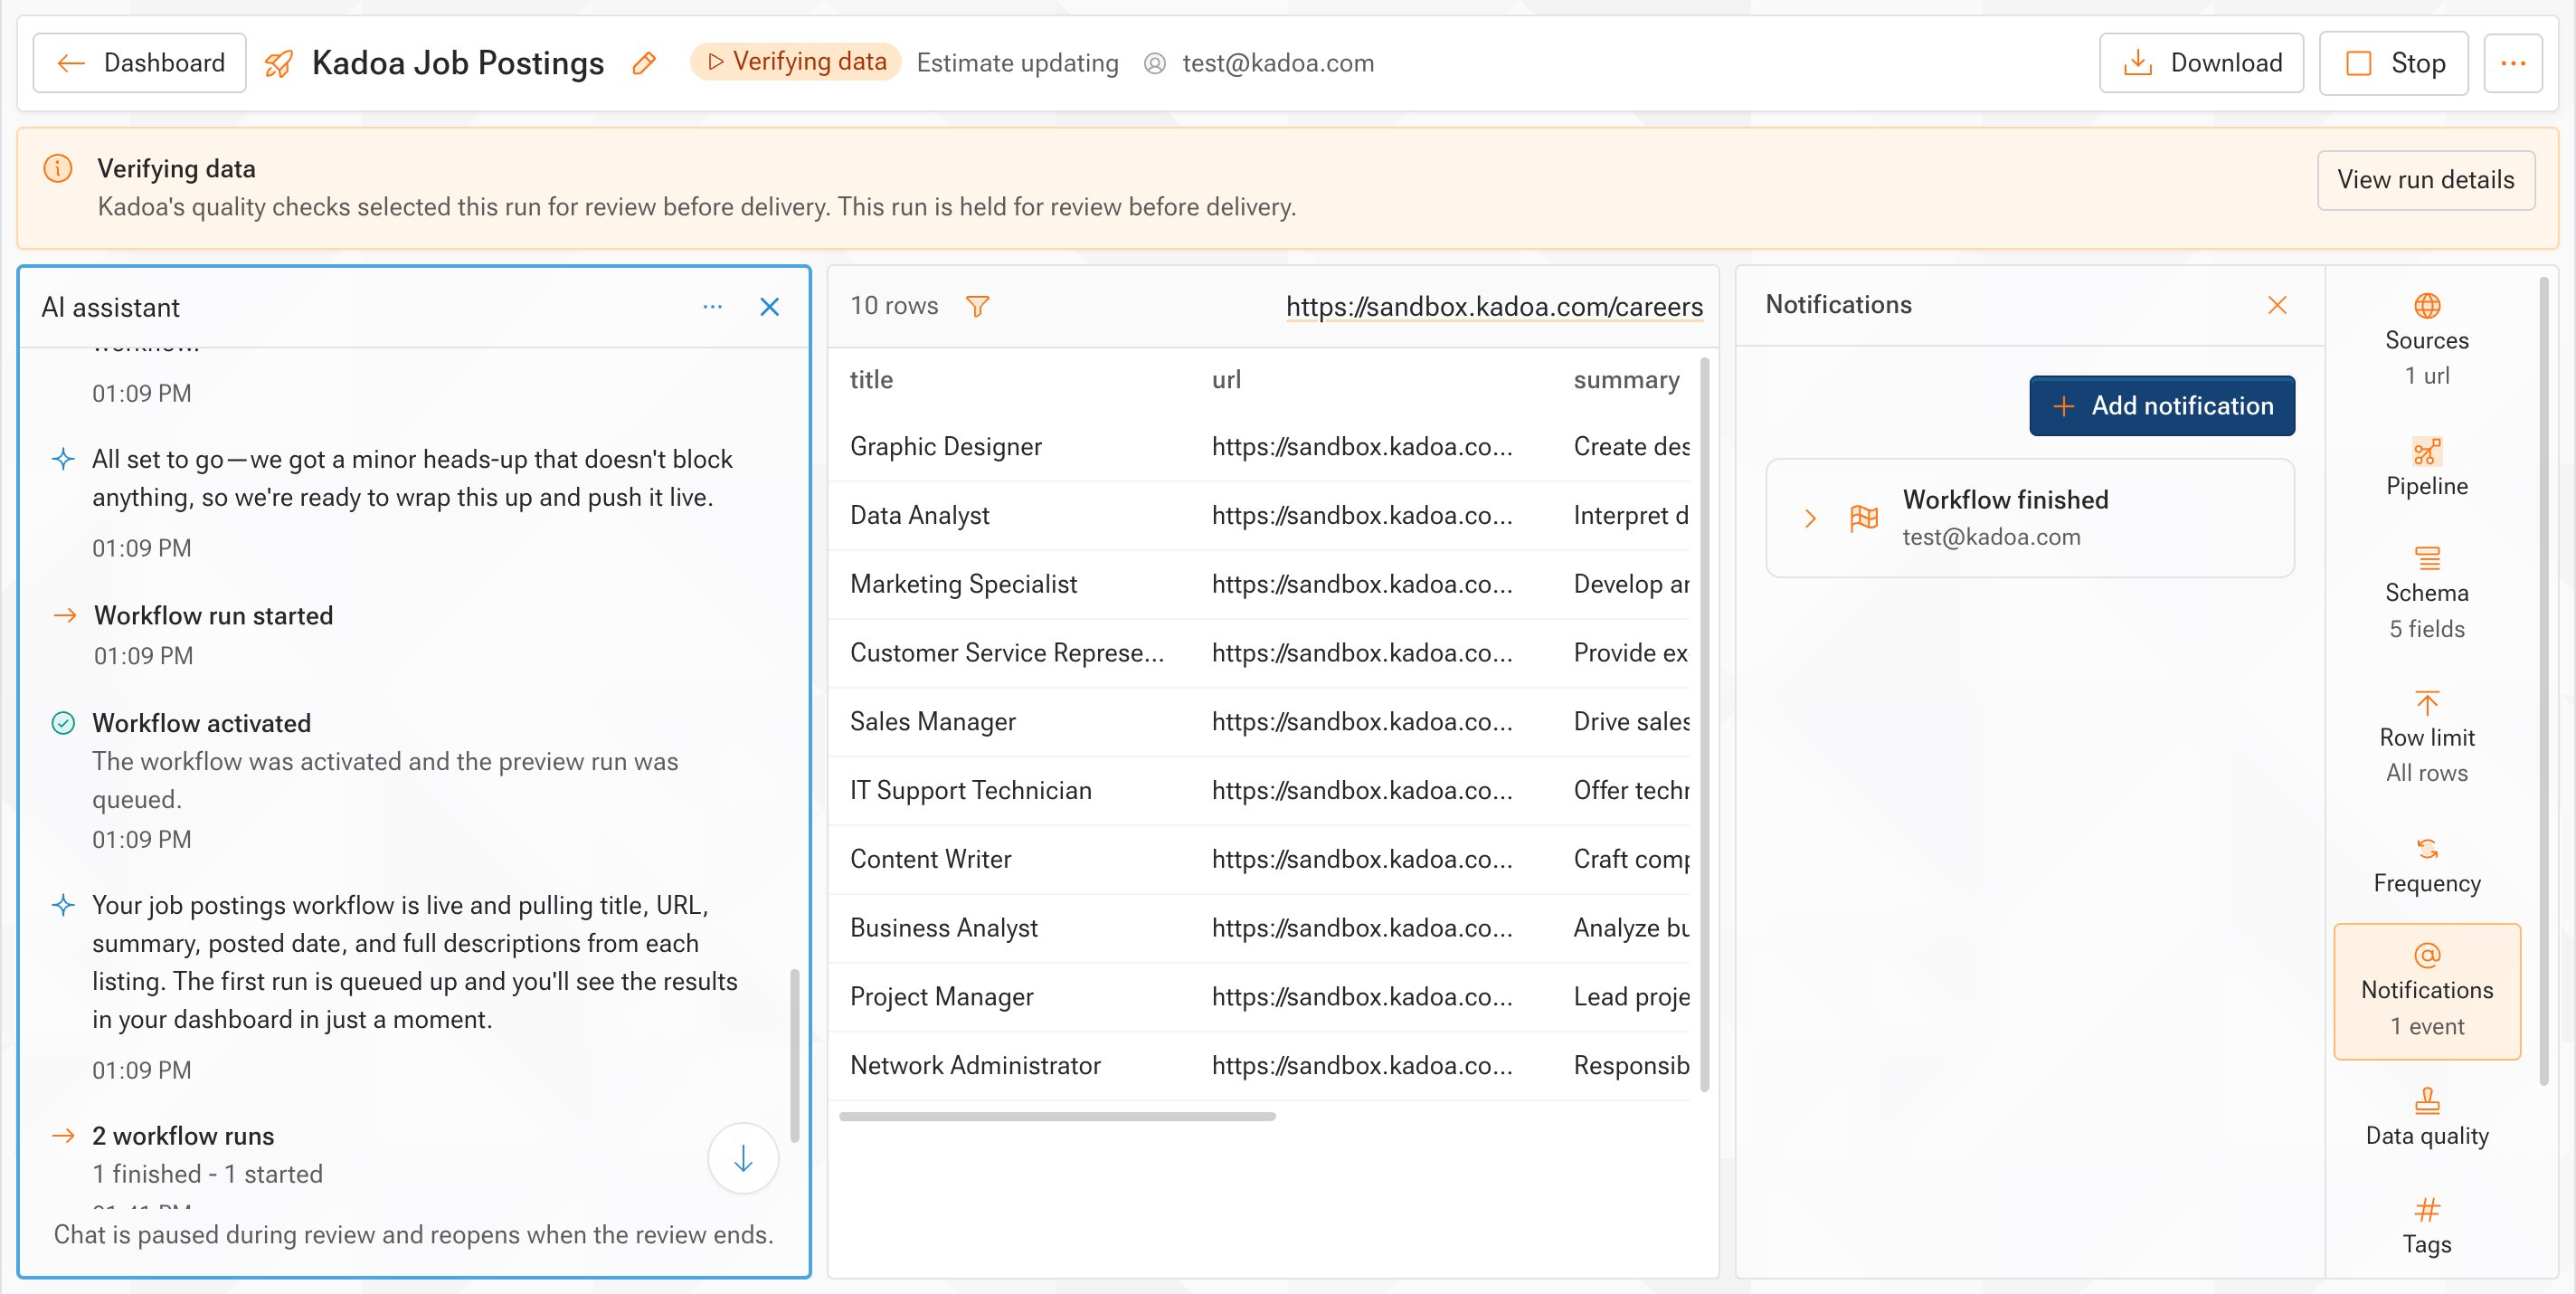The image size is (2576, 1294).
Task: Select the Marketing Specialist row title
Action: pos(963,585)
